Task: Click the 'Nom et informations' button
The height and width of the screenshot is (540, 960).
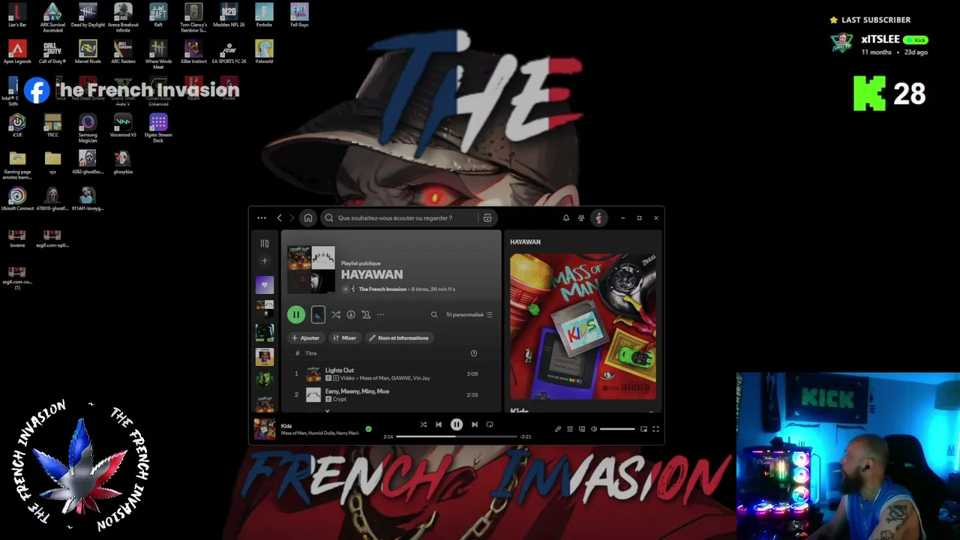Action: 398,338
